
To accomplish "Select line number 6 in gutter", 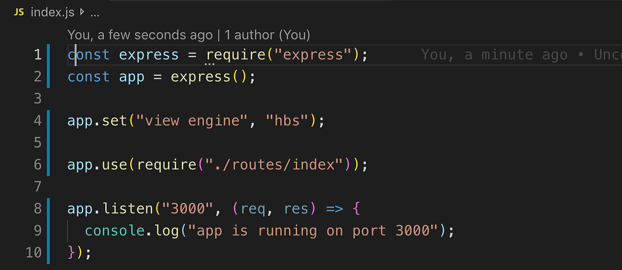I will click(37, 165).
